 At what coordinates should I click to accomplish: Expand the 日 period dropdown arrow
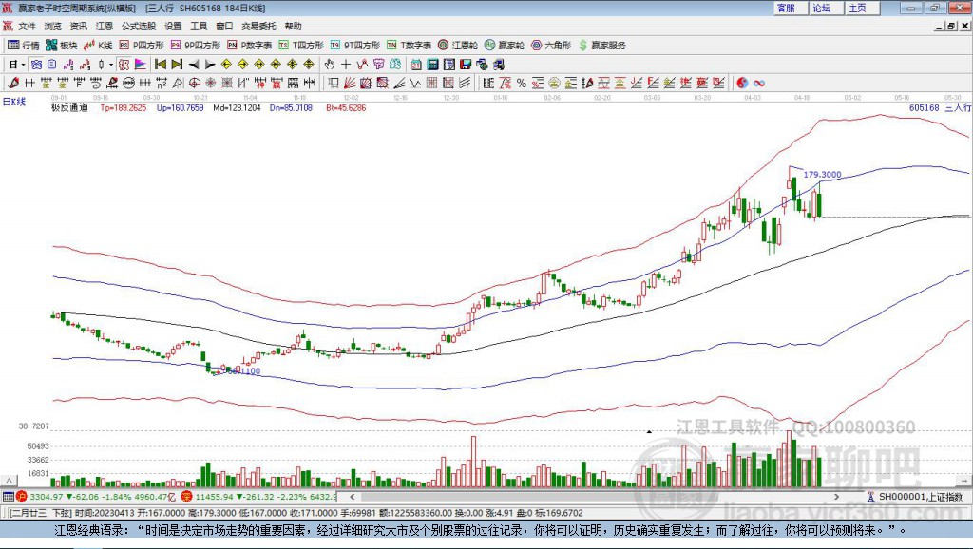coord(24,64)
